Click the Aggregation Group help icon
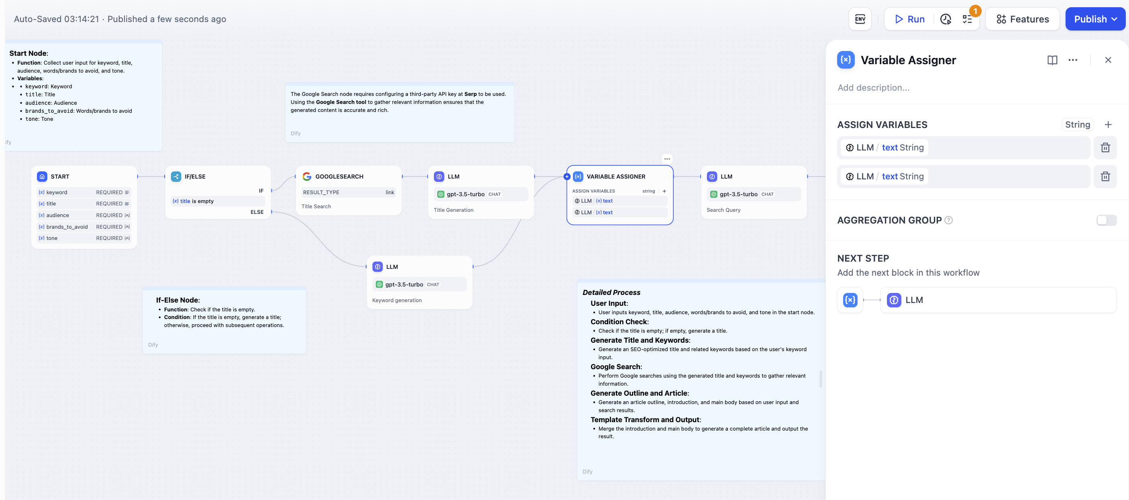The image size is (1129, 500). (948, 220)
